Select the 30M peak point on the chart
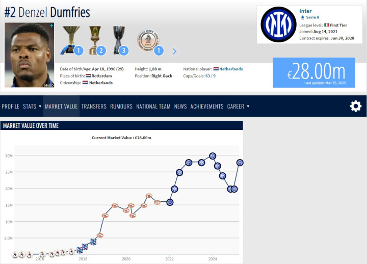 (213, 156)
